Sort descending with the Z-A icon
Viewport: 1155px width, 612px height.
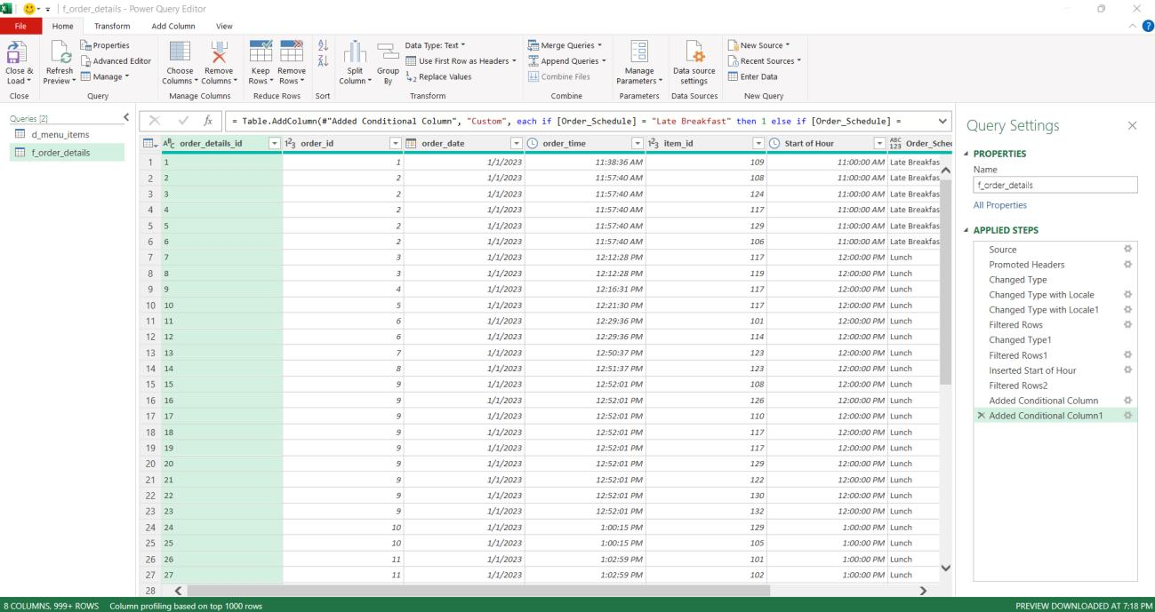click(321, 60)
